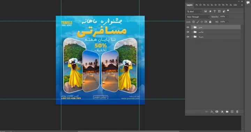Turn layer filtering on or off
251x132 pixels.
point(228,11)
